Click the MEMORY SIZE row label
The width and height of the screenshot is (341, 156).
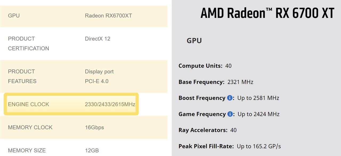(27, 150)
